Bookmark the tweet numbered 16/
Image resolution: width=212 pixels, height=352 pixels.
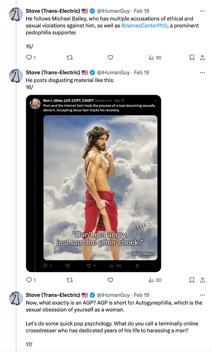pyautogui.click(x=192, y=280)
